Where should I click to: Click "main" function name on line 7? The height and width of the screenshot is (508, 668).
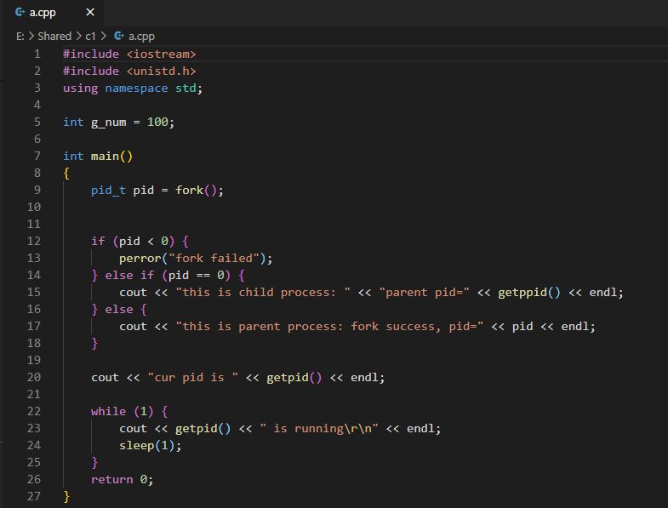point(105,157)
